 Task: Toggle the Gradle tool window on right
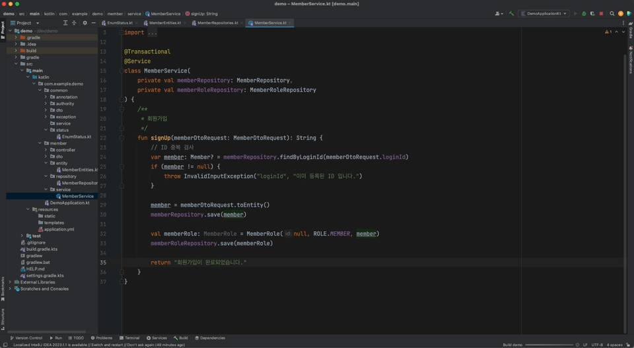click(x=631, y=30)
